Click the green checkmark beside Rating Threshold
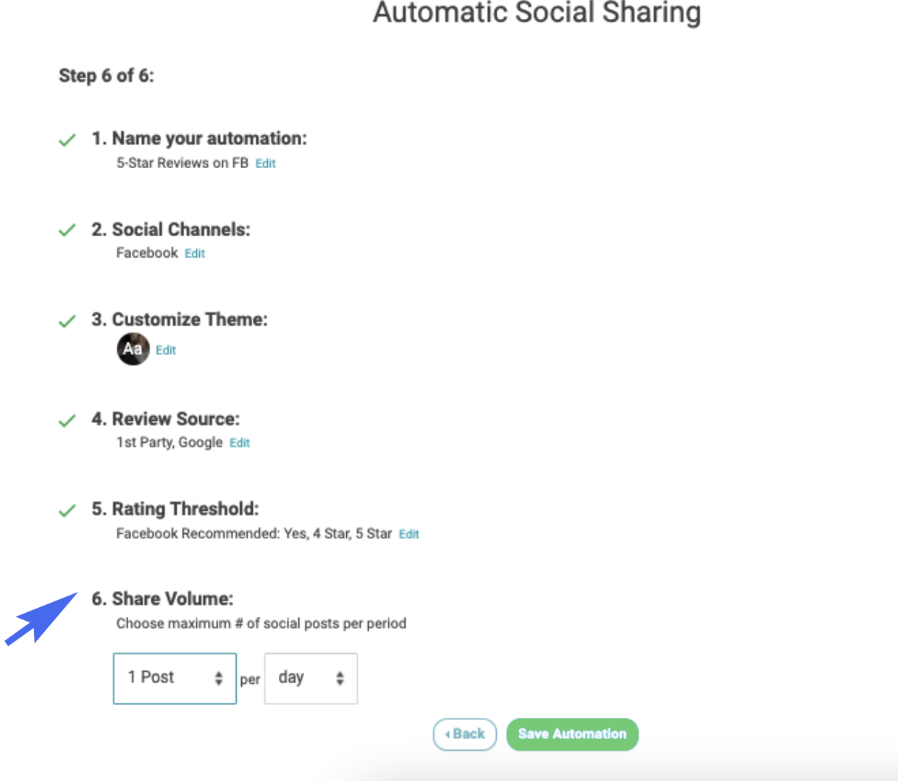Screen dimensions: 898x781 click(x=67, y=511)
